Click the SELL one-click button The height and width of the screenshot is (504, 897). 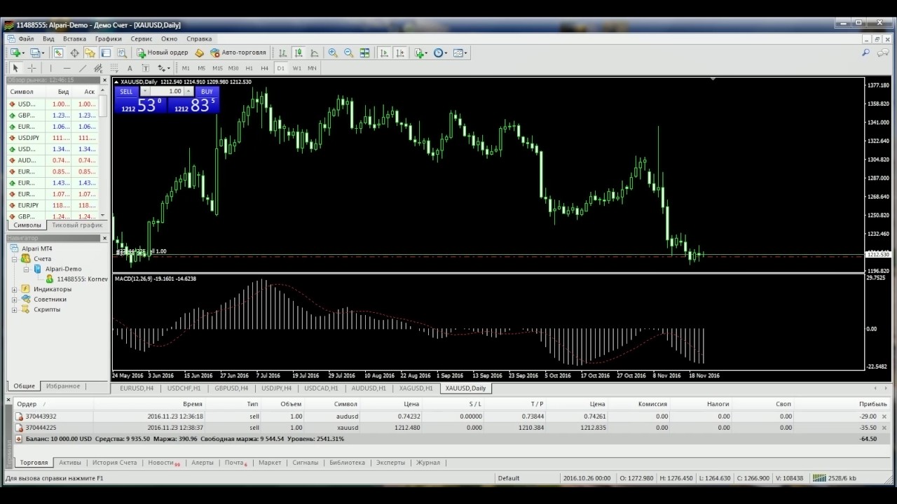tap(126, 91)
